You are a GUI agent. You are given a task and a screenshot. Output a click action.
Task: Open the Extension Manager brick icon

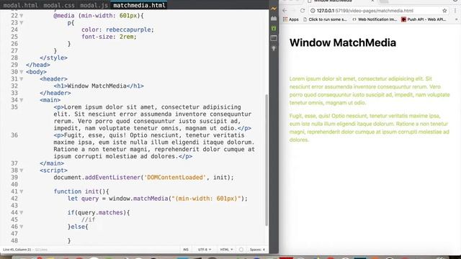click(x=274, y=19)
